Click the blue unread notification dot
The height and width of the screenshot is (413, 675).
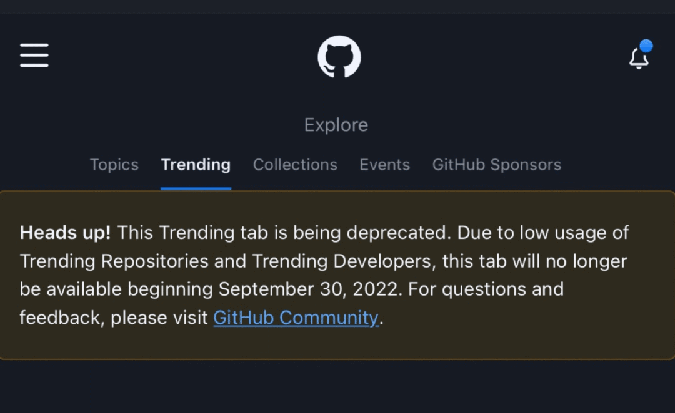(646, 46)
